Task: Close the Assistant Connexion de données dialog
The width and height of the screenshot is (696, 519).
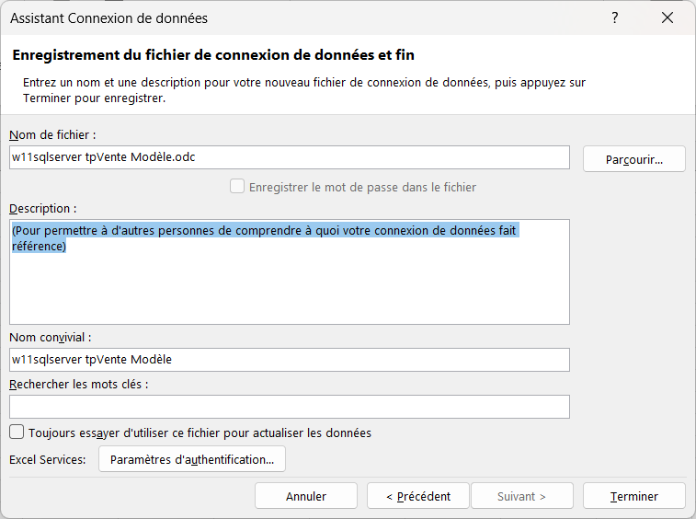Action: 667,17
